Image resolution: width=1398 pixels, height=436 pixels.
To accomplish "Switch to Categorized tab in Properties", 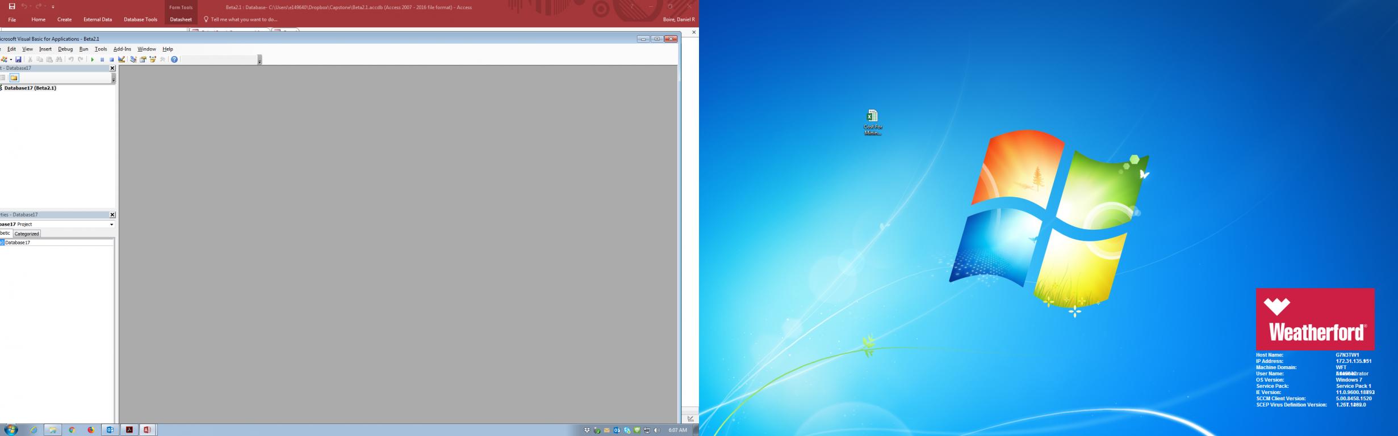I will pos(27,234).
